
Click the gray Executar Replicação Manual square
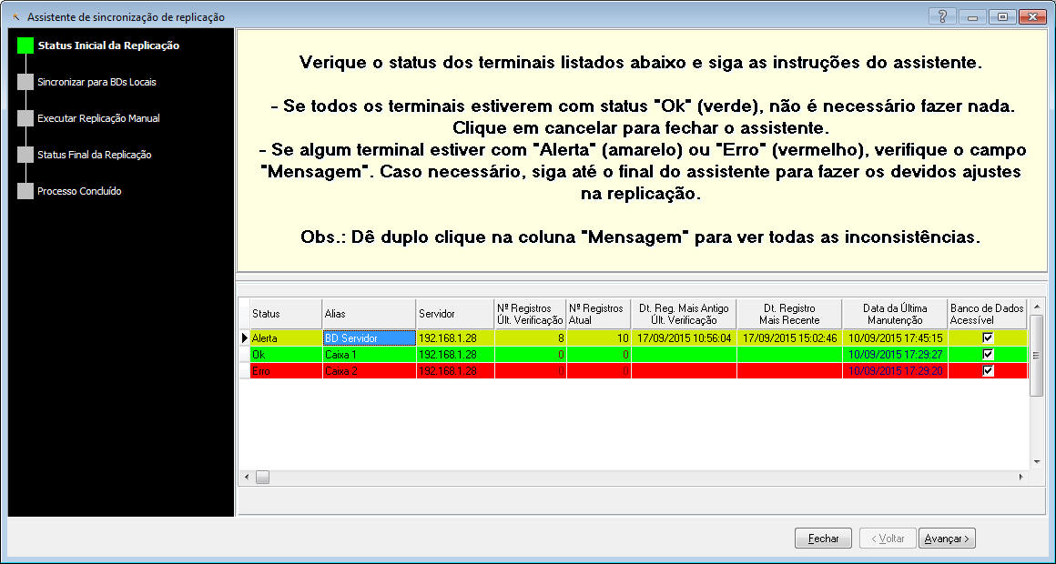25,118
